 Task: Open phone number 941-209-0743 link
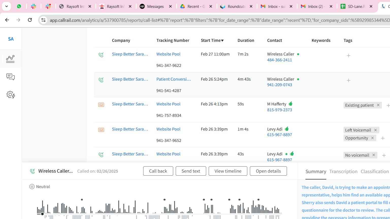[279, 85]
